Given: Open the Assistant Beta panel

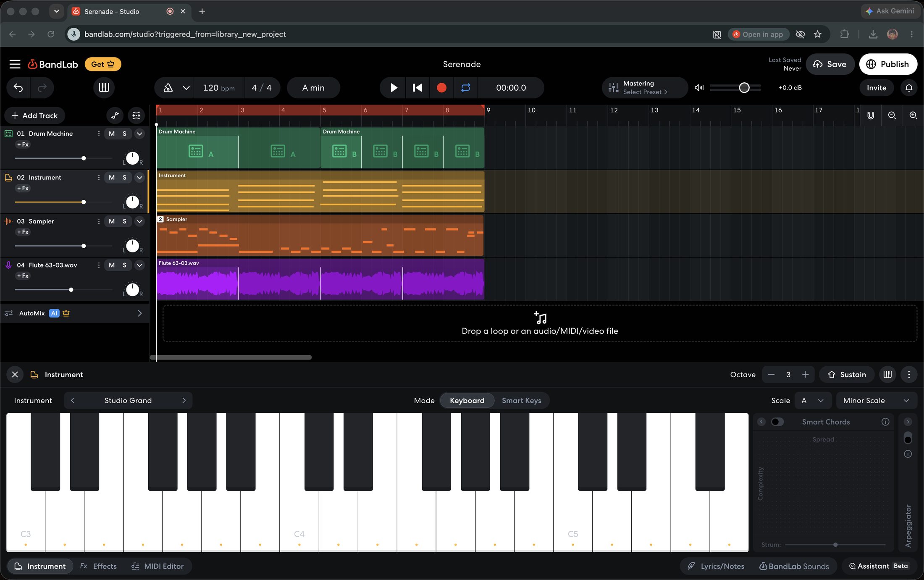Looking at the screenshot, I should point(878,566).
